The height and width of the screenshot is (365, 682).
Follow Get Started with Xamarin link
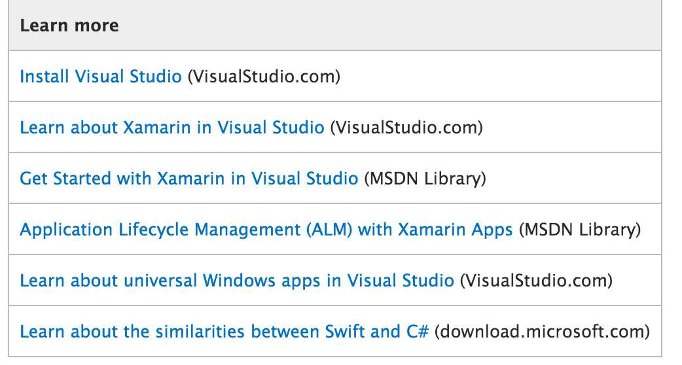188,179
